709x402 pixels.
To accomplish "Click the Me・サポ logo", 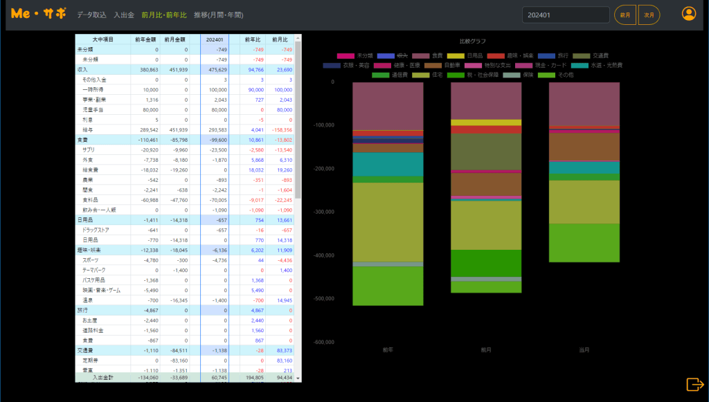I will click(x=39, y=15).
